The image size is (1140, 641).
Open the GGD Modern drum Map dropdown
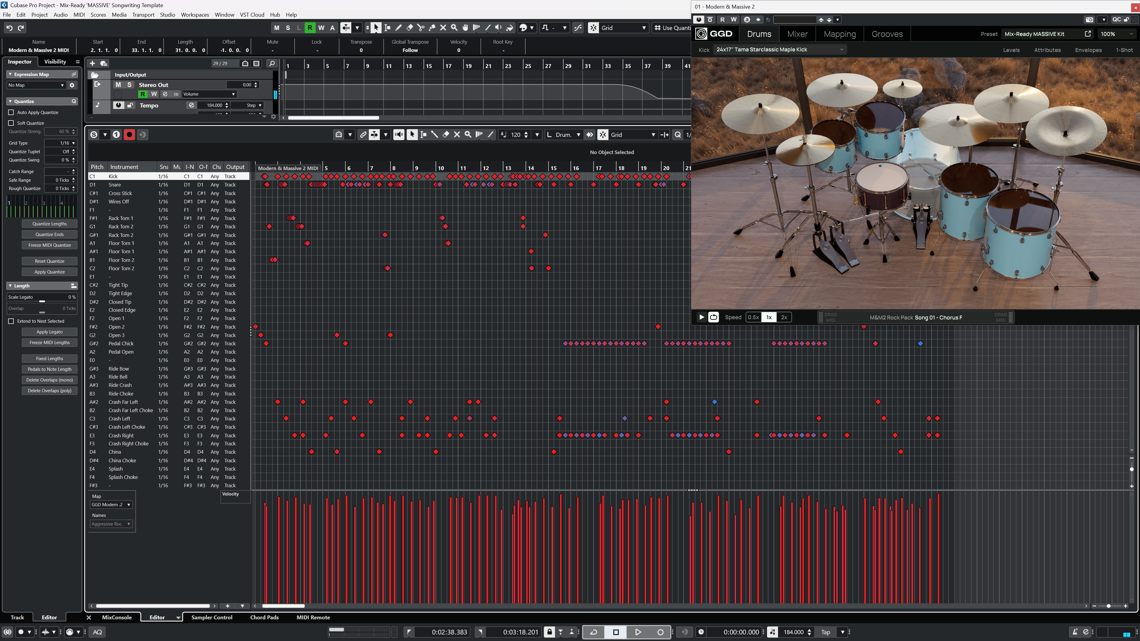[x=111, y=504]
